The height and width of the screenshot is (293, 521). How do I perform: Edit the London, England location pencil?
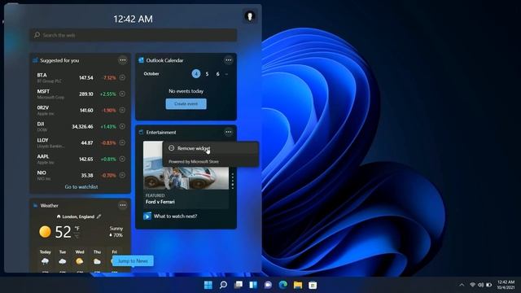coord(99,216)
